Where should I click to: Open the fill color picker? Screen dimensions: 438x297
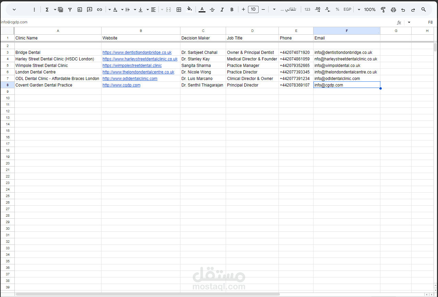[189, 9]
